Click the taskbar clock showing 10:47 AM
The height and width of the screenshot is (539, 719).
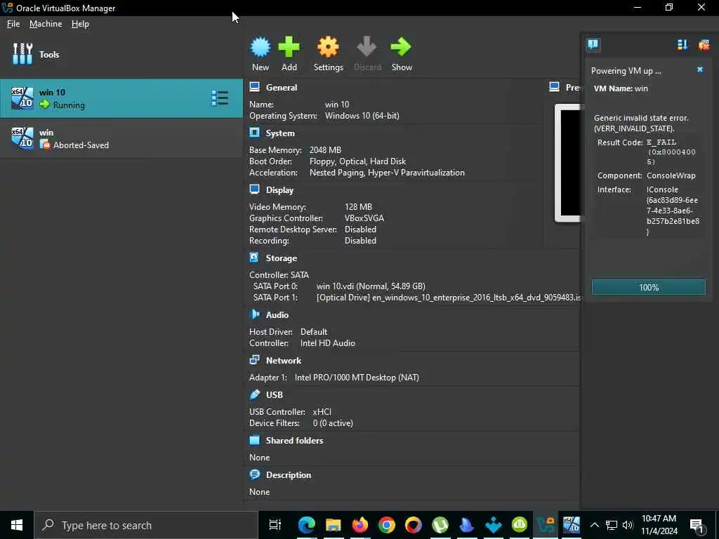click(659, 525)
